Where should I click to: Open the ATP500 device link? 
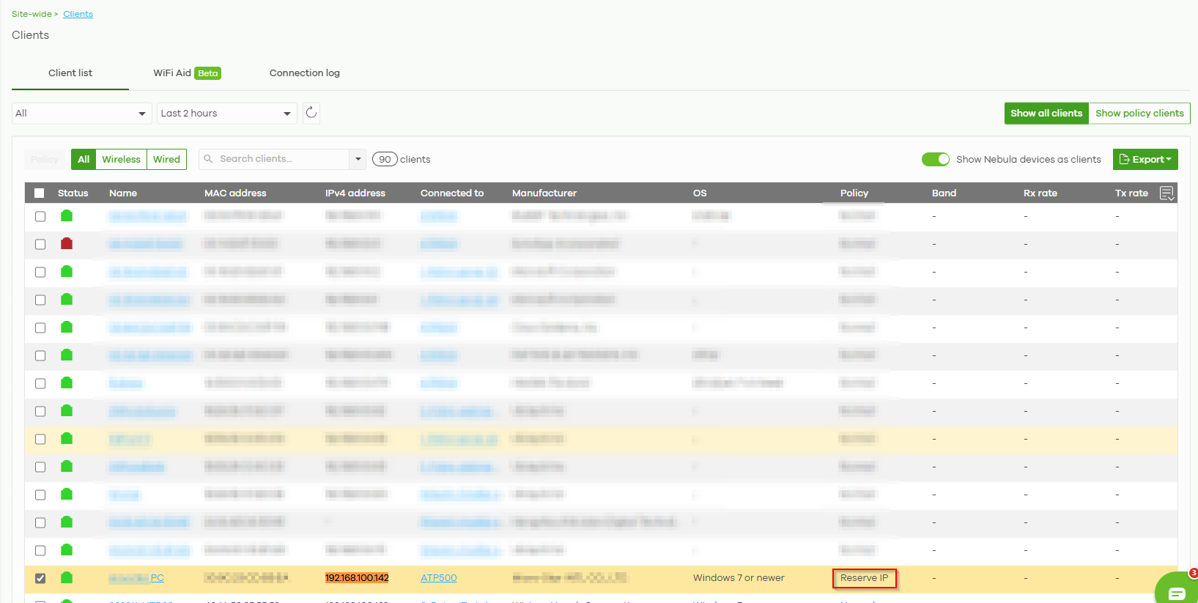coord(438,578)
